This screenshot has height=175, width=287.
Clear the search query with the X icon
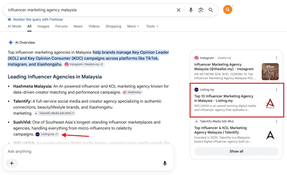pos(179,10)
